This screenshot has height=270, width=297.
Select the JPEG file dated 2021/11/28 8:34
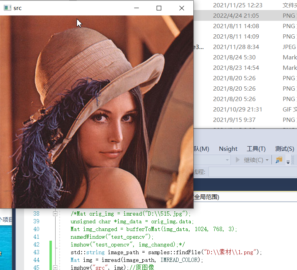coord(245,47)
